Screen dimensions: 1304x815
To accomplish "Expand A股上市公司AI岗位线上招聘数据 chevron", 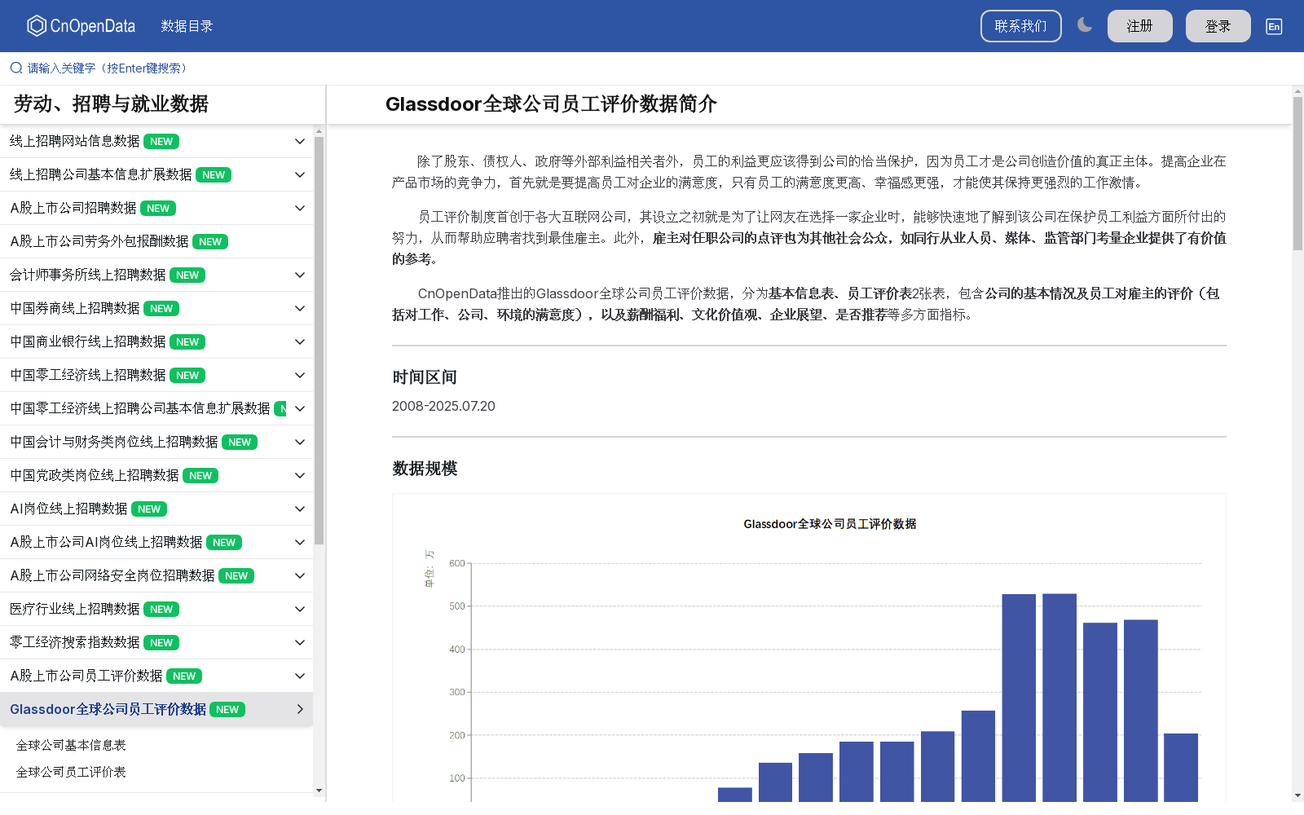I will [x=299, y=542].
